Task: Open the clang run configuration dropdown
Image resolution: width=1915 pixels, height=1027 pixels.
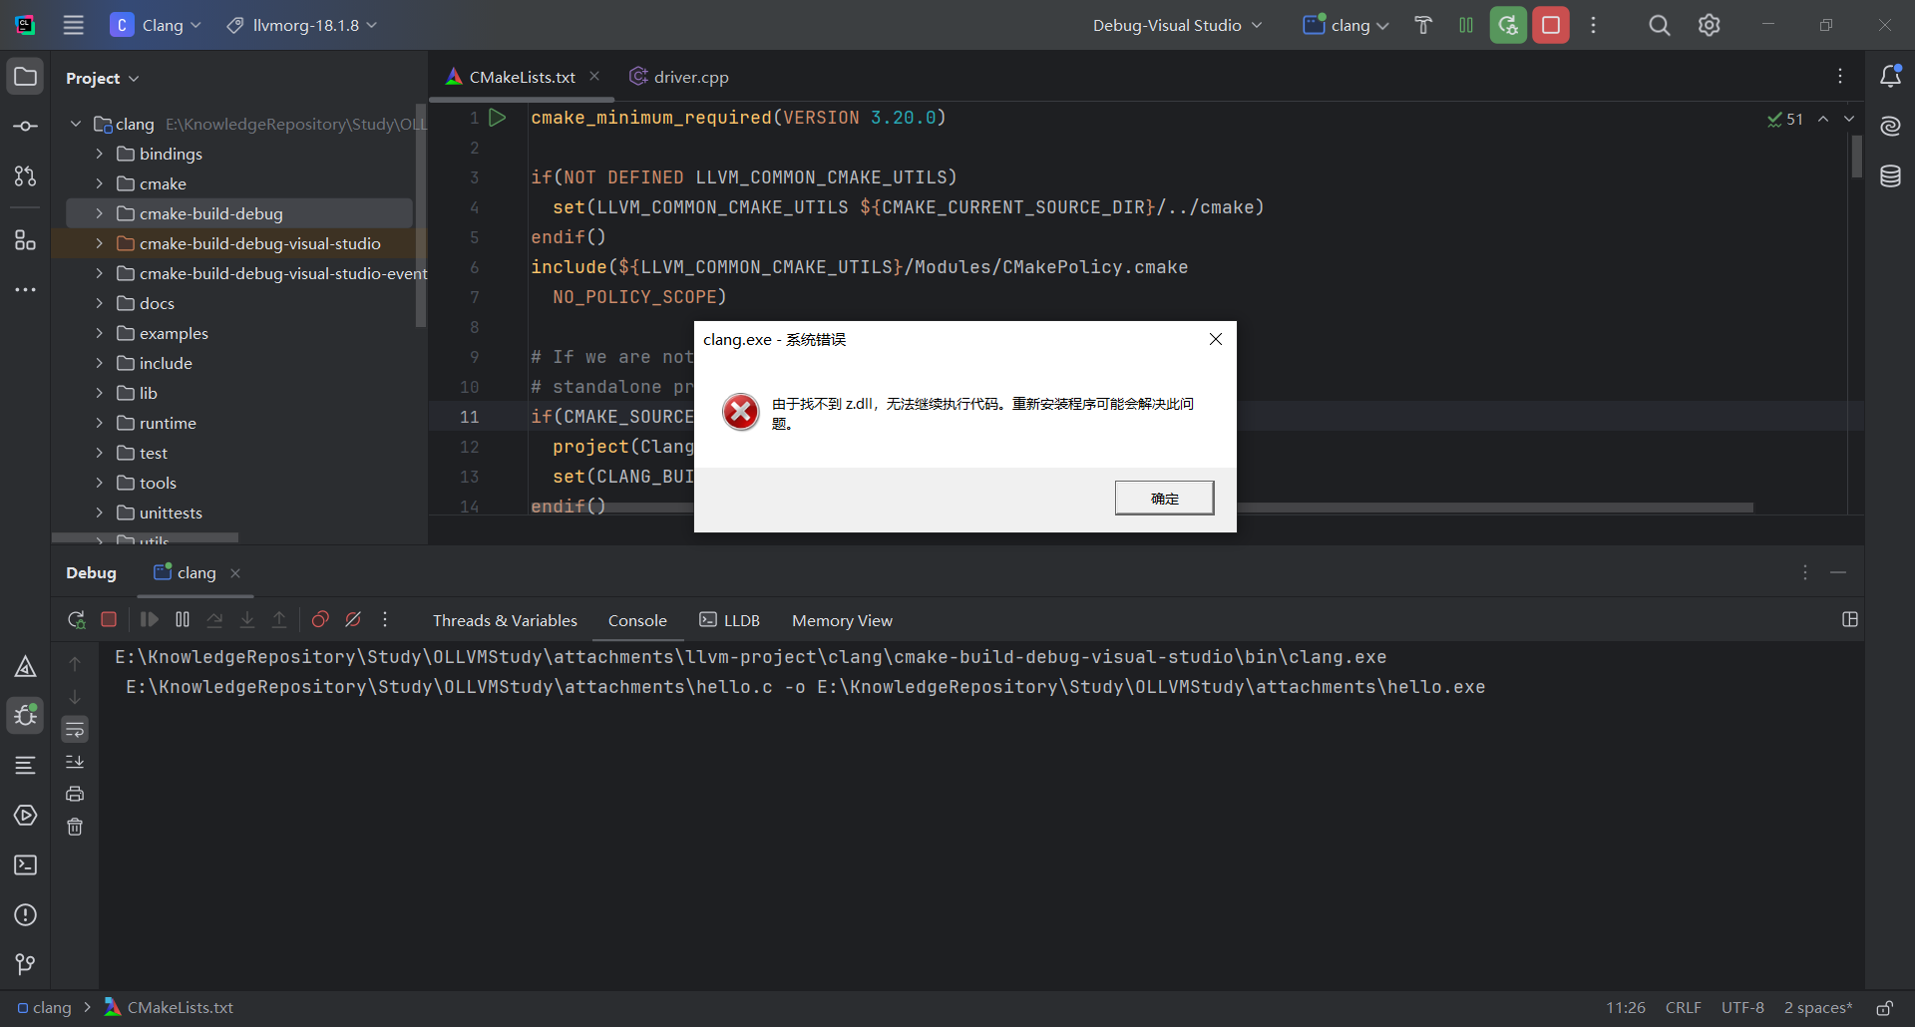Action: coord(1345,25)
